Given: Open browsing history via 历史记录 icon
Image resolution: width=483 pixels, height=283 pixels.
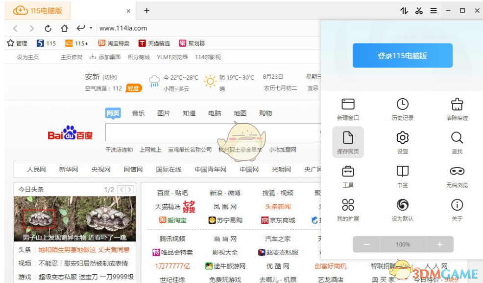Looking at the screenshot, I should 402,109.
